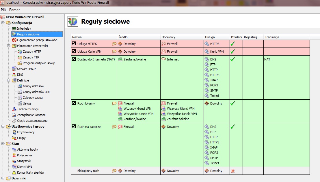Click Dowolny destination in Ruch na zaporze rule
The width and height of the screenshot is (320, 182).
click(173, 127)
